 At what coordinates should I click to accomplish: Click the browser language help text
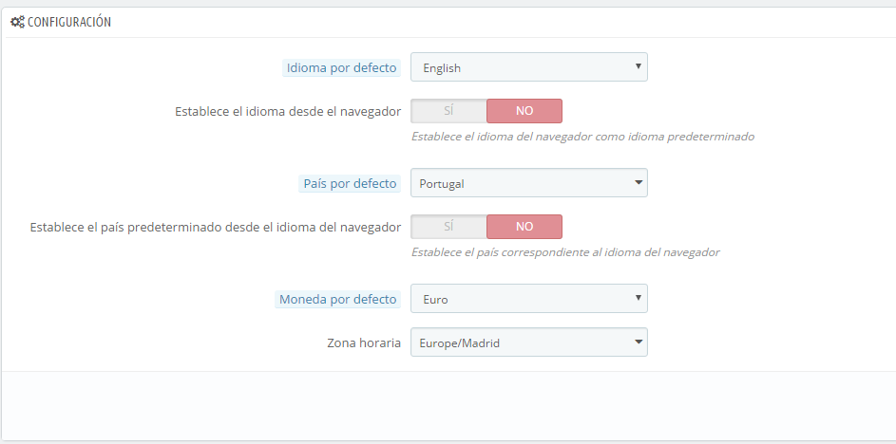click(582, 137)
